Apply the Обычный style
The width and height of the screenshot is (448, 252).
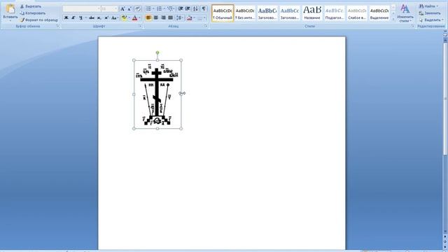tap(223, 13)
